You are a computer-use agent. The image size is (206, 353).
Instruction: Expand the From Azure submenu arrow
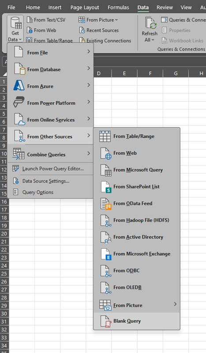pyautogui.click(x=89, y=85)
